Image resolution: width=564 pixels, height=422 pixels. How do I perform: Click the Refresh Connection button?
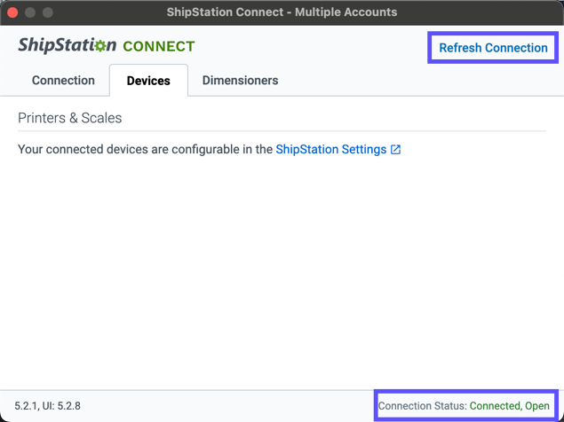(493, 48)
